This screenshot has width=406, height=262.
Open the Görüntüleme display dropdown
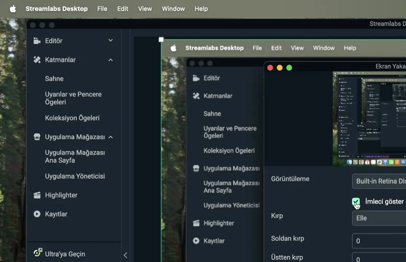click(379, 181)
